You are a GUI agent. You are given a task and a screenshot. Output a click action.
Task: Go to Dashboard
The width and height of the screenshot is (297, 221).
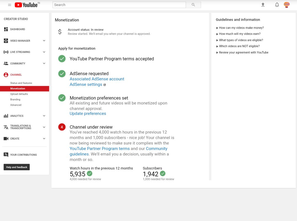click(18, 29)
